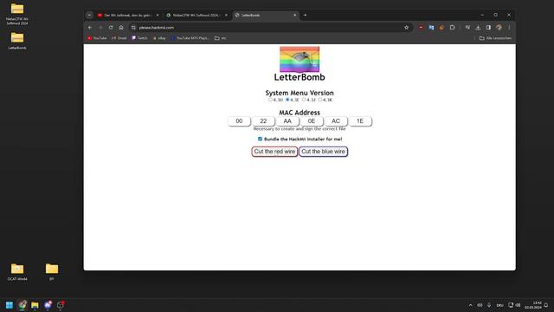Open the blue translate extension icon

[x=431, y=28]
